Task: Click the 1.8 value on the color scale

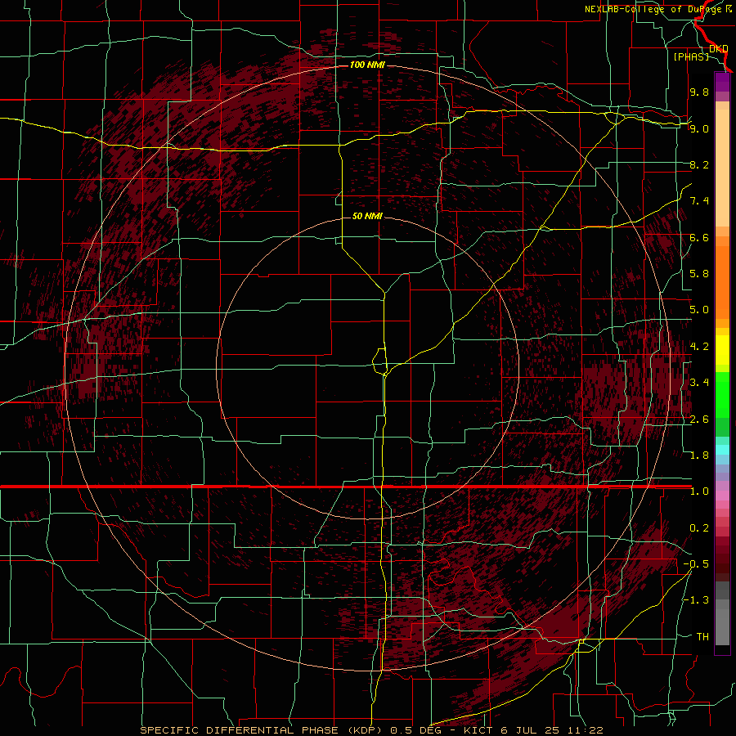Action: [x=699, y=456]
